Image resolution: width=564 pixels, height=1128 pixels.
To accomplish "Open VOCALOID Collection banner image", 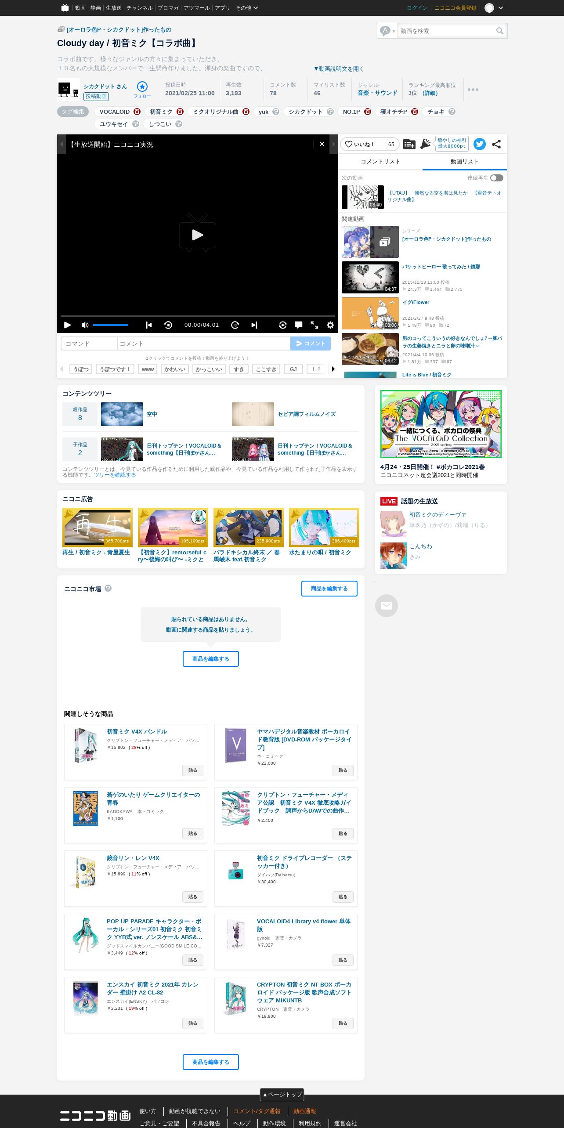I will 441,424.
